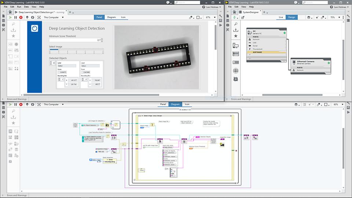Click favorites star in top-left palette
This screenshot has height=198, width=352.
(14, 36)
